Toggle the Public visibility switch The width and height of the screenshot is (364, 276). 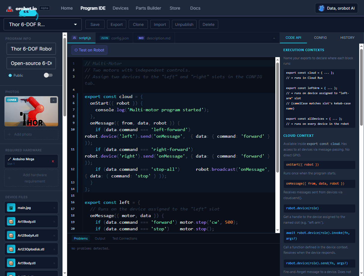click(48, 75)
